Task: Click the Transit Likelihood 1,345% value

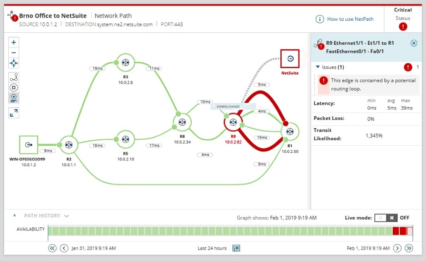Action: pos(374,136)
